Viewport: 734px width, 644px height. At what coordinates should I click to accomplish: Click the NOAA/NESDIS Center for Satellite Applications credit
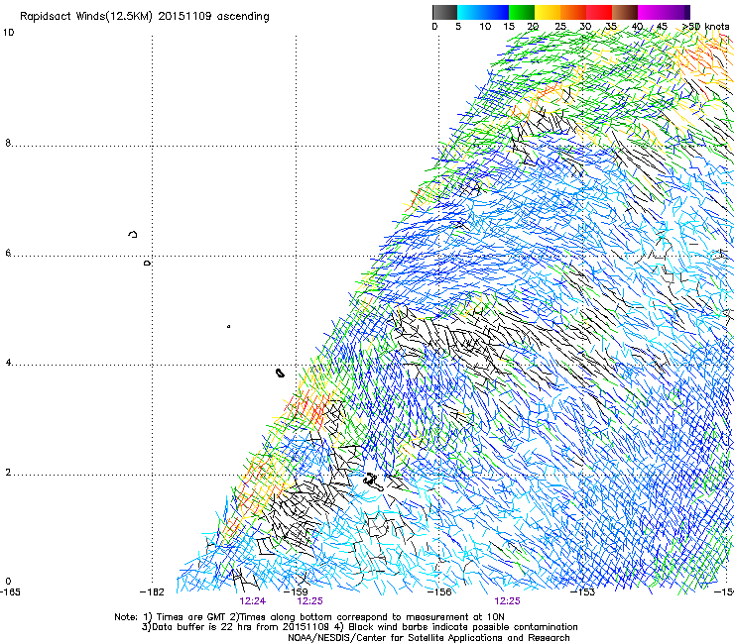click(428, 638)
